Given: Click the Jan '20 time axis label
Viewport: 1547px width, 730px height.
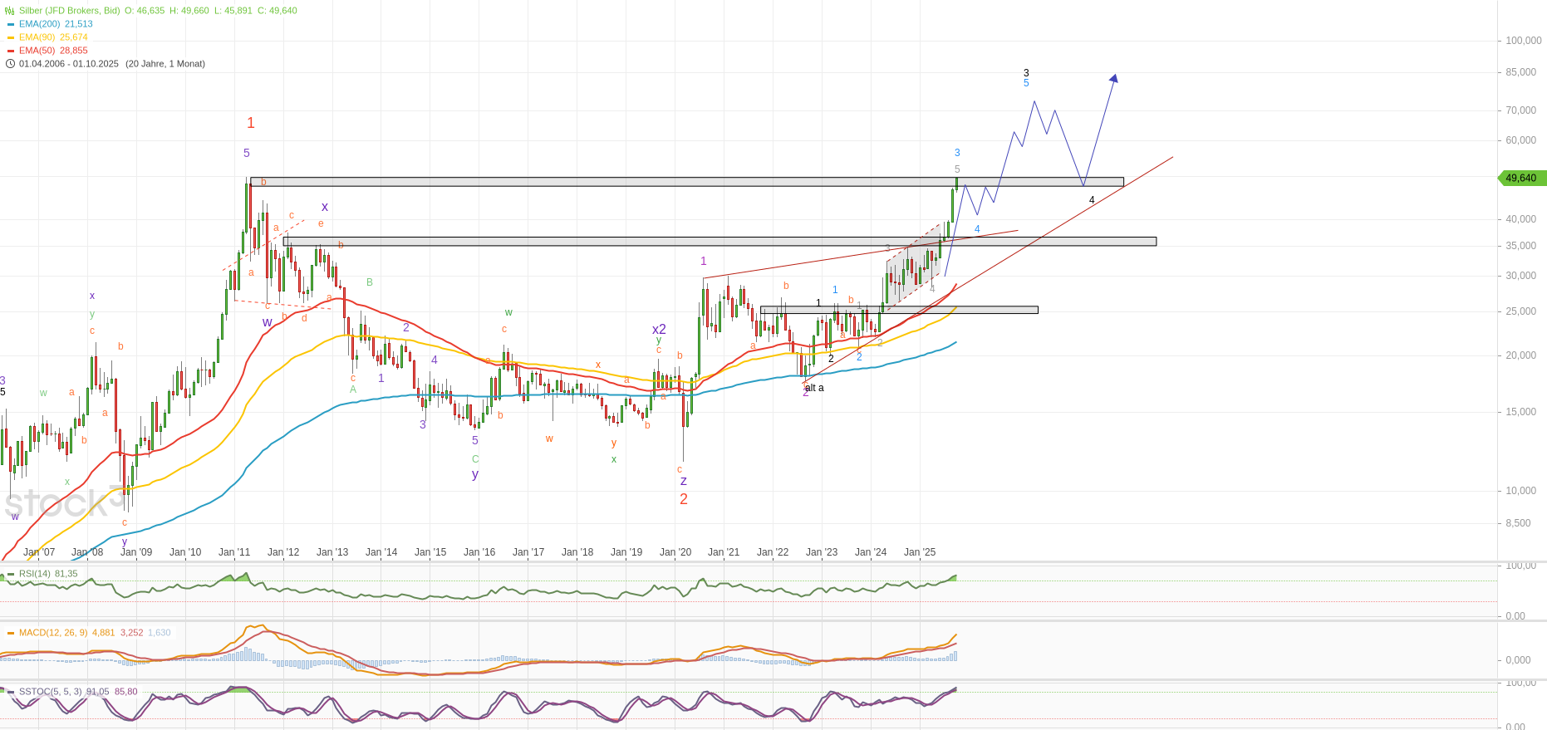Looking at the screenshot, I should pyautogui.click(x=675, y=552).
